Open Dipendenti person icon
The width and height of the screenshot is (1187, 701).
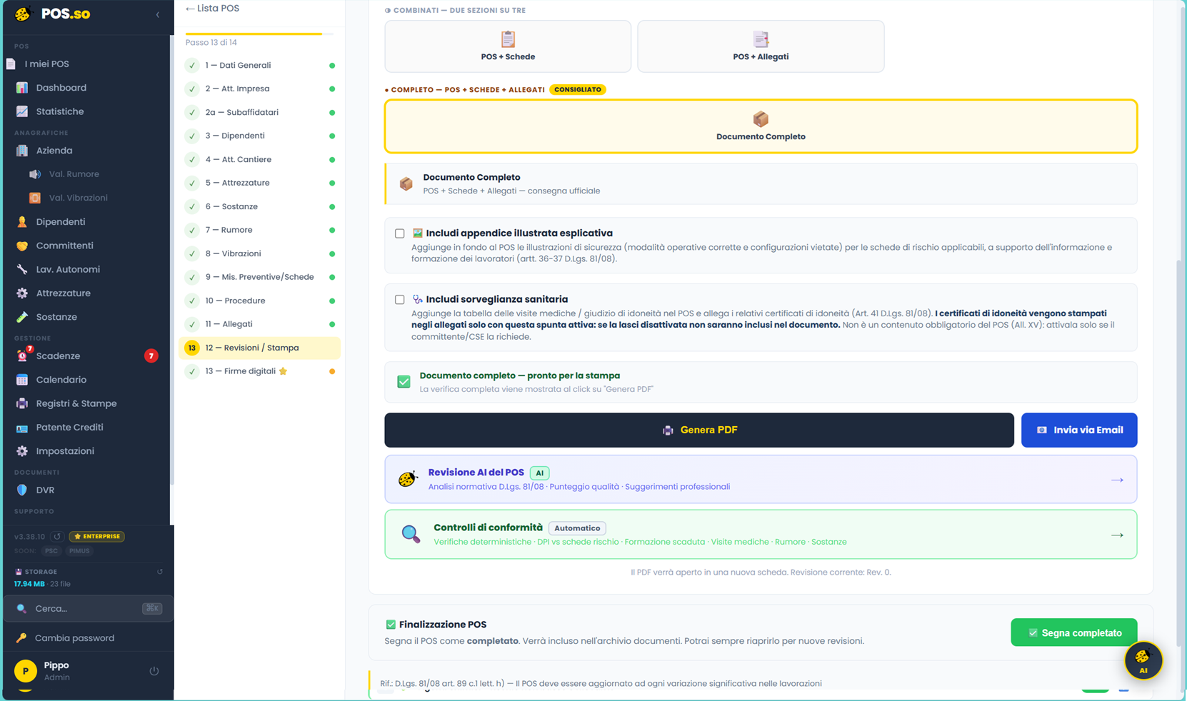click(22, 222)
